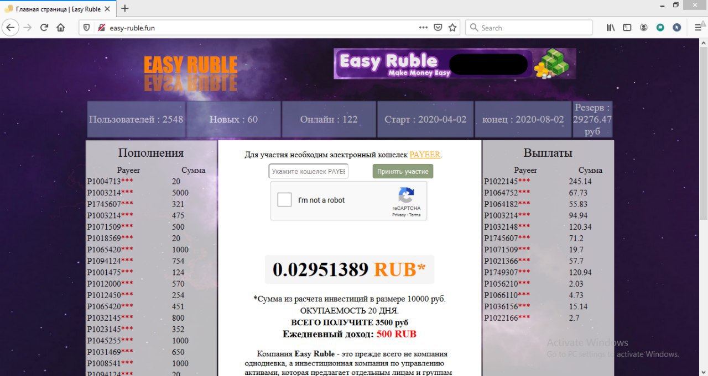This screenshot has width=708, height=376.
Task: Open a new browser tab
Action: click(125, 8)
